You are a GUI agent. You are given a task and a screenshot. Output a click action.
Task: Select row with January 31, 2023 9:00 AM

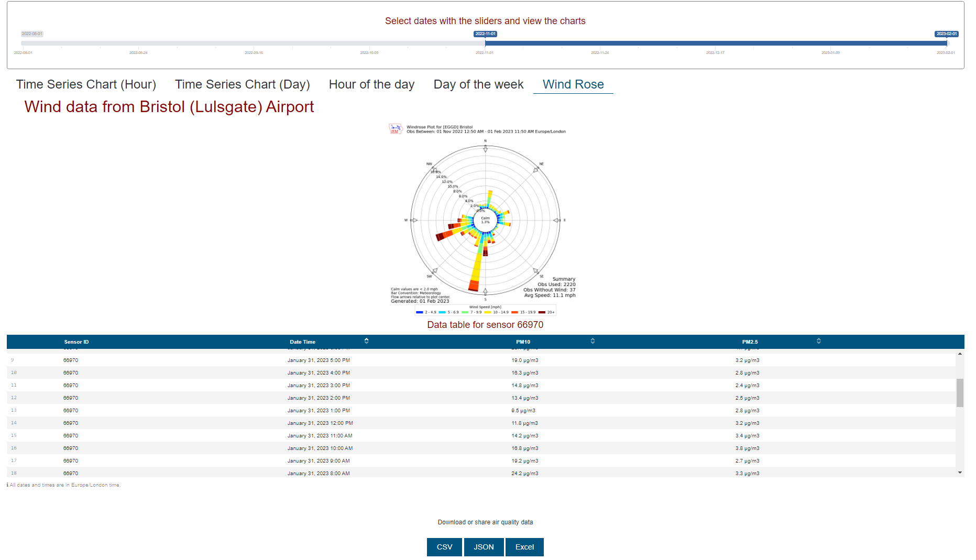(481, 461)
